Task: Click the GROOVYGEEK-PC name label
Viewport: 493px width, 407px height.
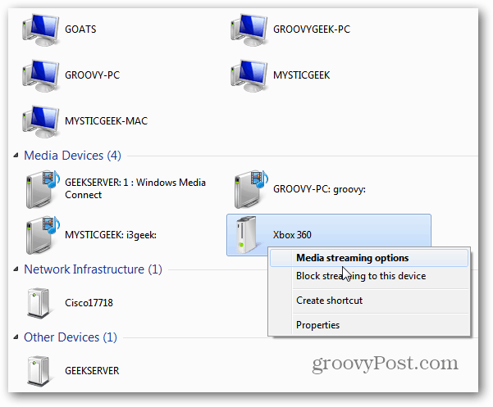Action: pos(312,29)
